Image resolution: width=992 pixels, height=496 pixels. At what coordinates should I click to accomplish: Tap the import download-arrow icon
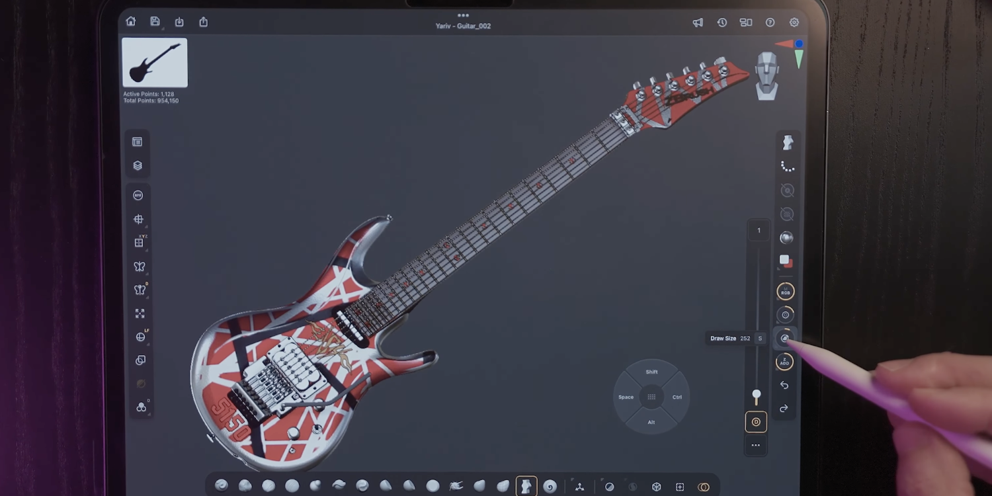[x=179, y=22]
